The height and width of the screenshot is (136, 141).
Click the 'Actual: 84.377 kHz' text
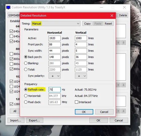coord(86,96)
